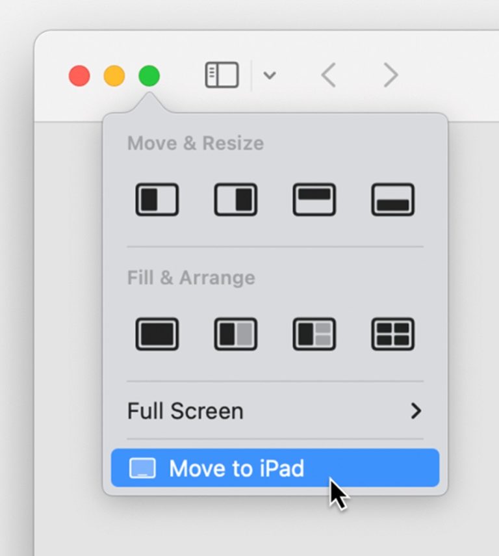The width and height of the screenshot is (499, 556).
Task: Tile window to bottom half of screen
Action: point(392,200)
